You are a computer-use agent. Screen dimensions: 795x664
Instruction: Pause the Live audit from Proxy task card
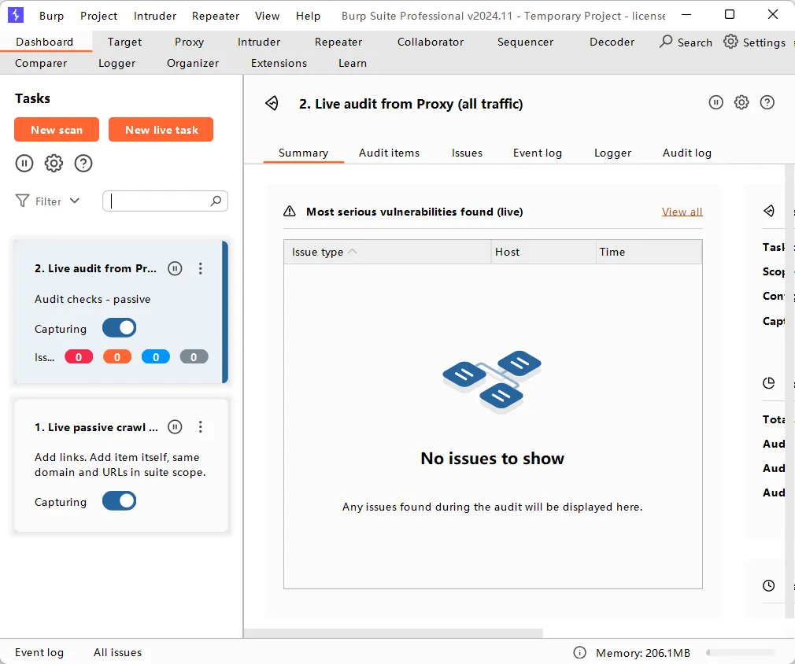click(x=175, y=268)
